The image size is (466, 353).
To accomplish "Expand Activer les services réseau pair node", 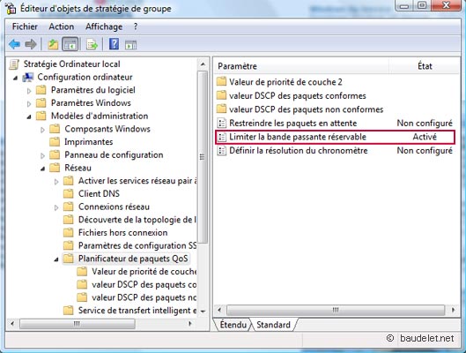I will (56, 182).
